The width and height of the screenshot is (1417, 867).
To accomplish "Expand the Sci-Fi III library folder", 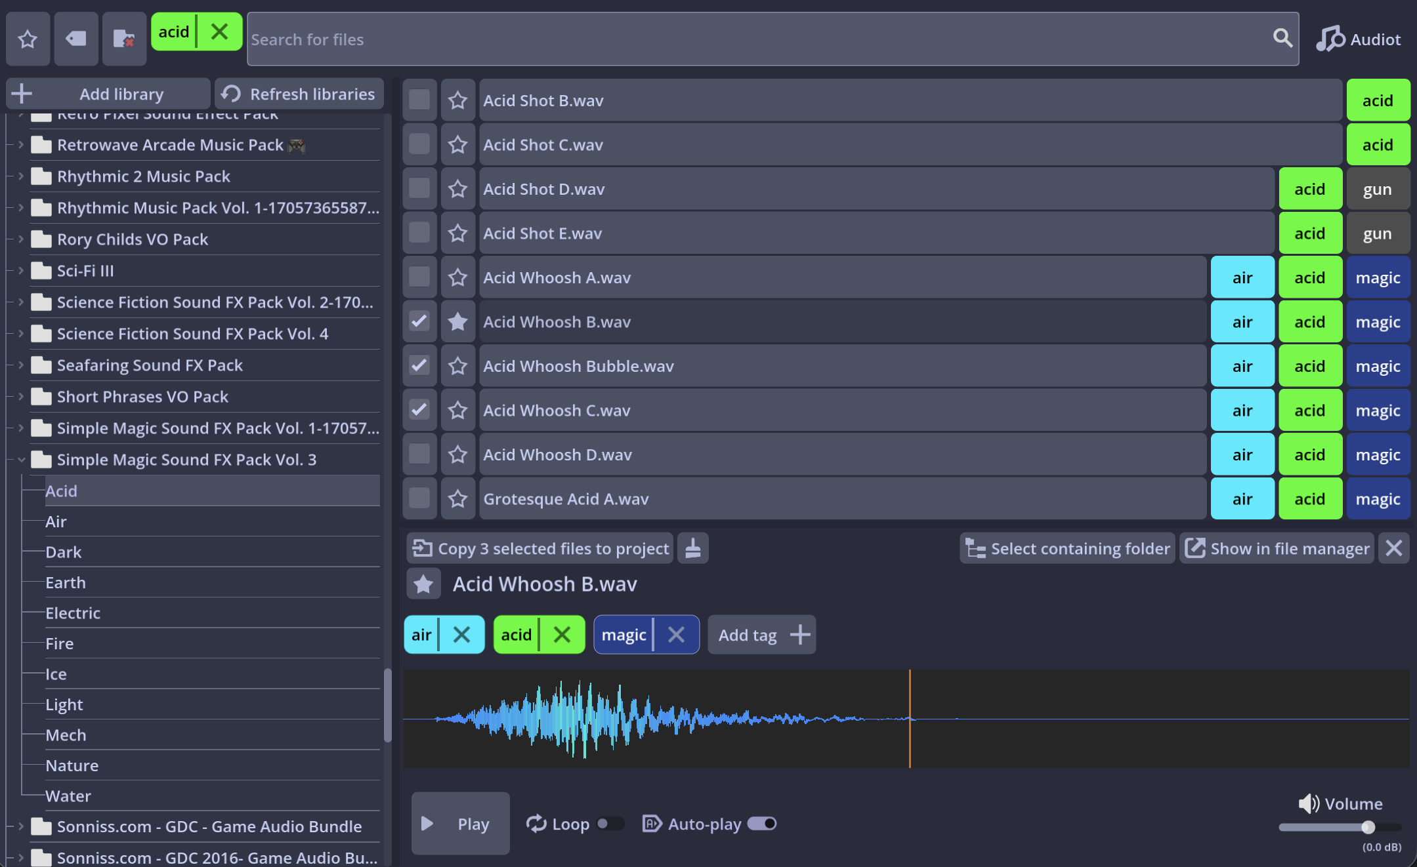I will tap(21, 271).
